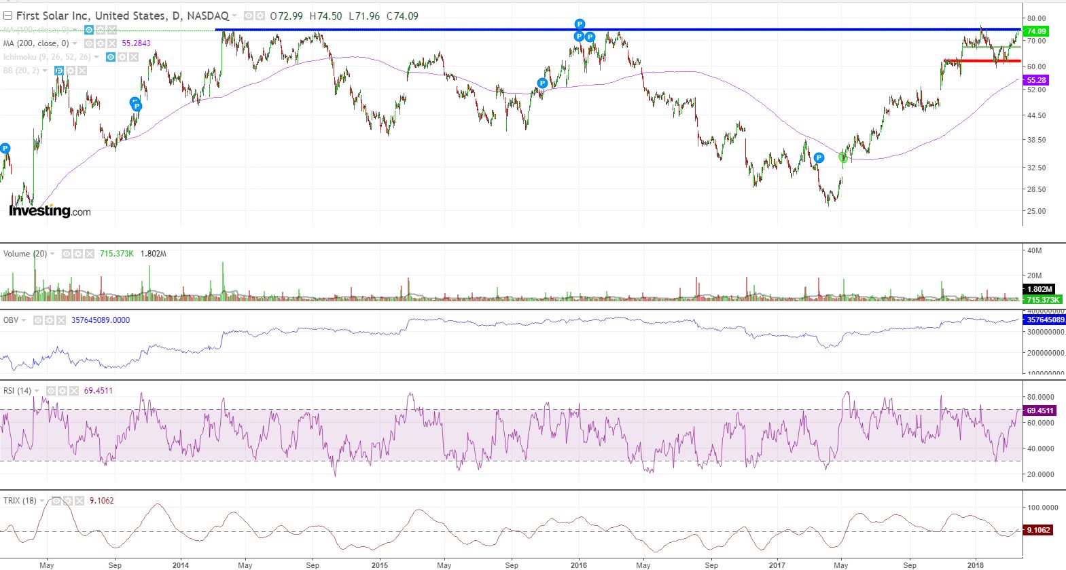Click the green 74.09 price label on axis
The image size is (1066, 570).
coord(1036,31)
